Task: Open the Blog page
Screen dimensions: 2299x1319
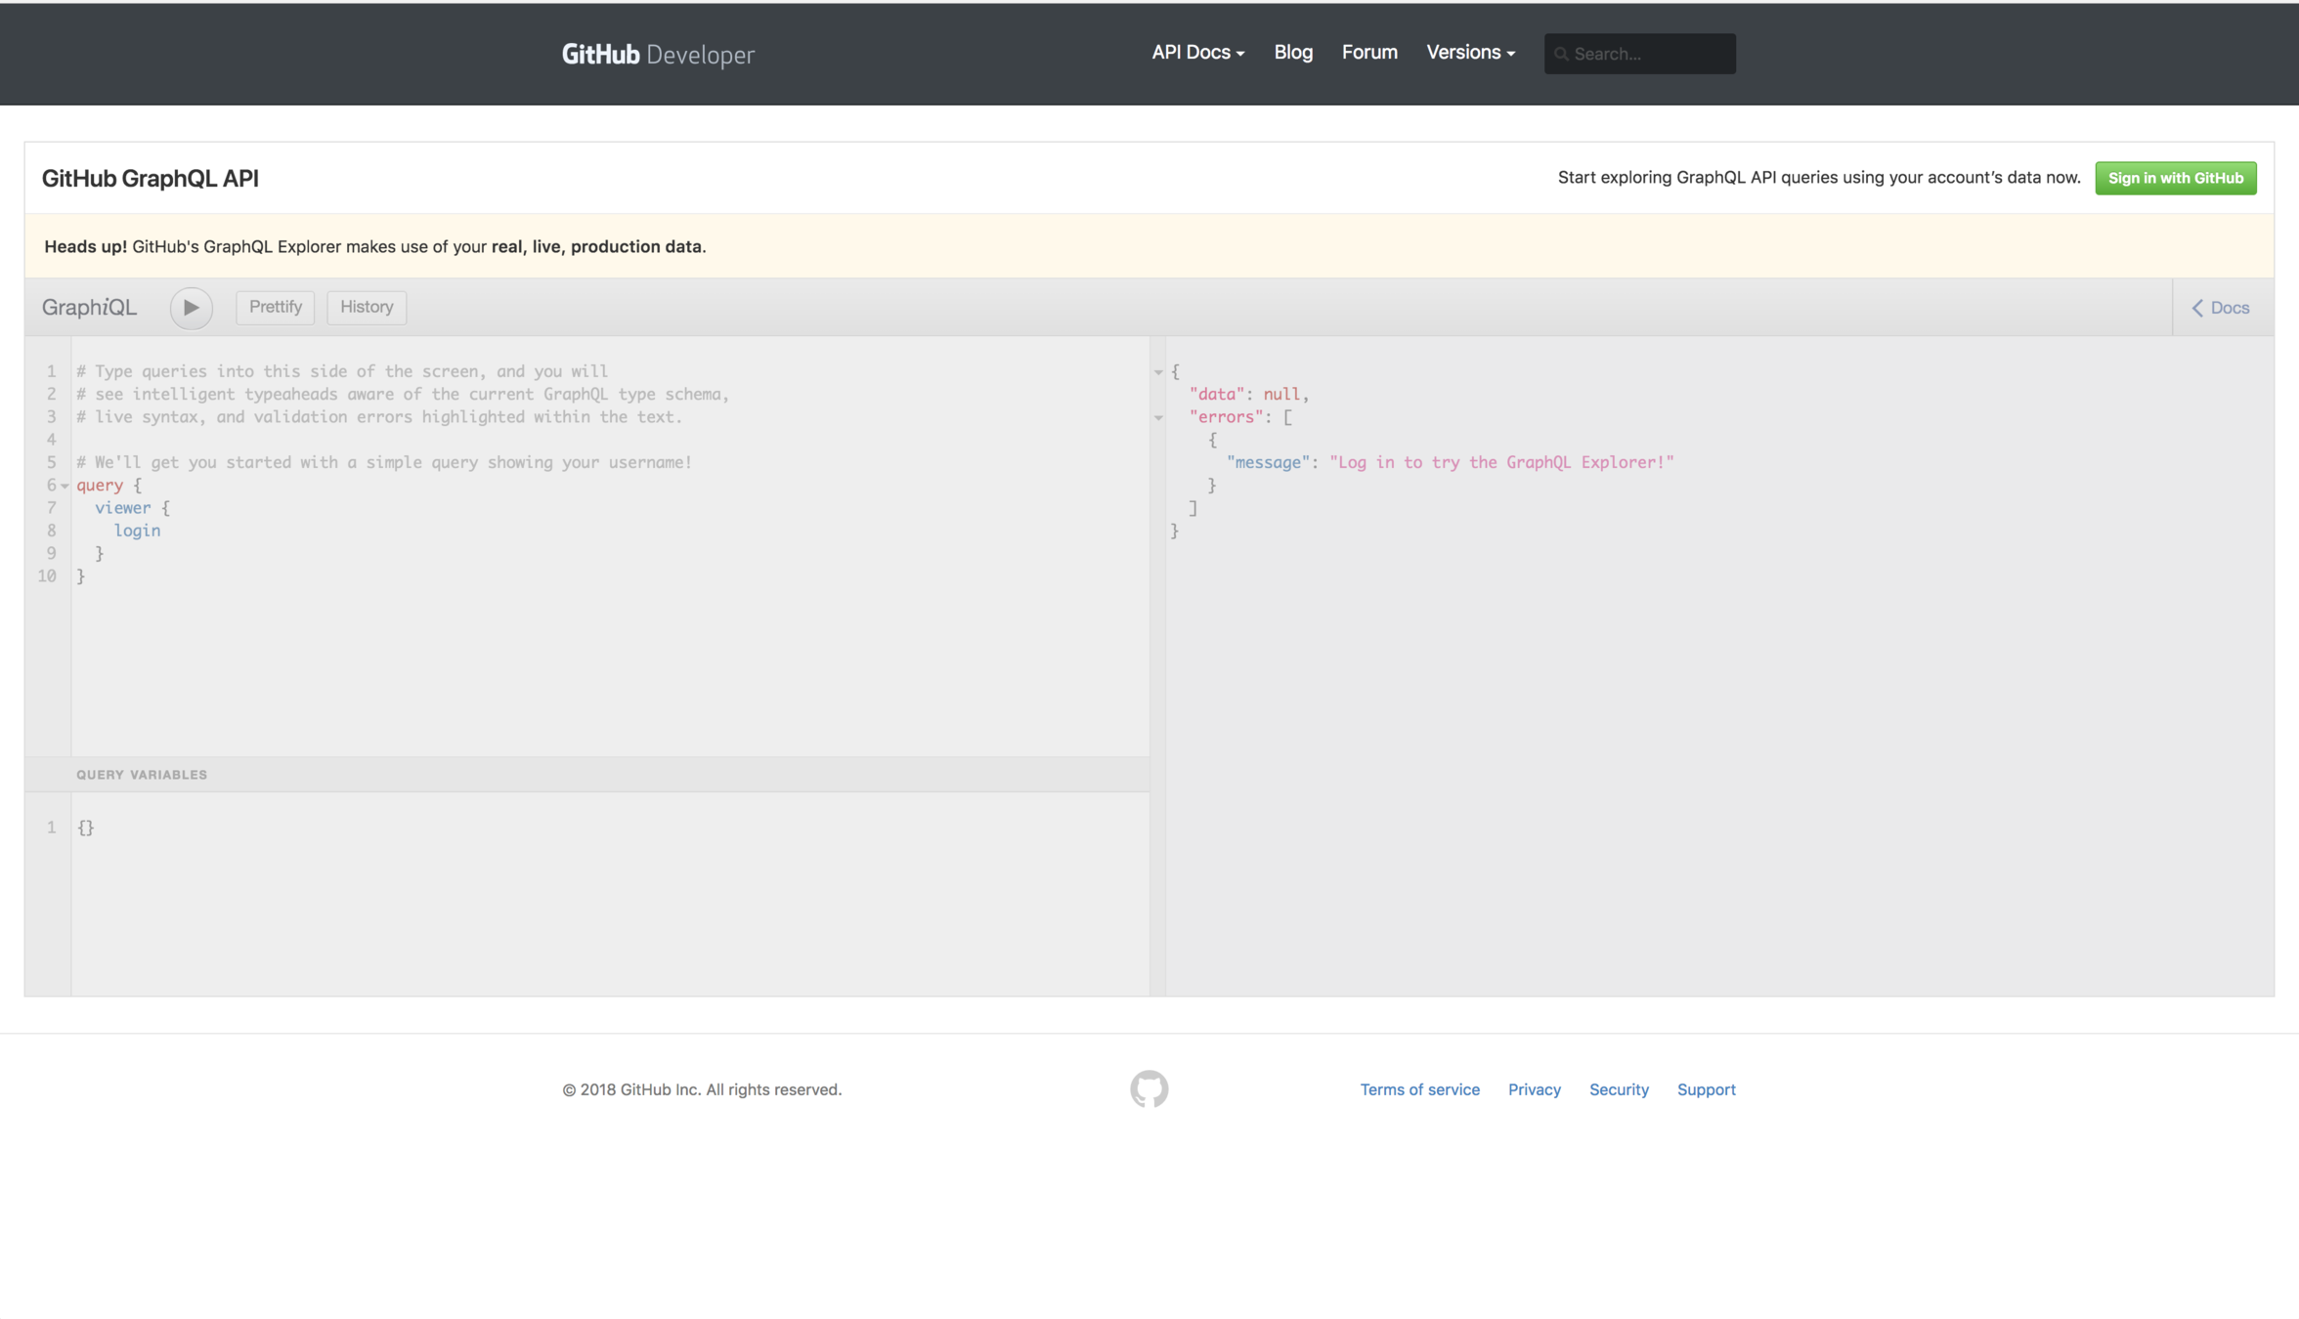Action: [x=1293, y=53]
